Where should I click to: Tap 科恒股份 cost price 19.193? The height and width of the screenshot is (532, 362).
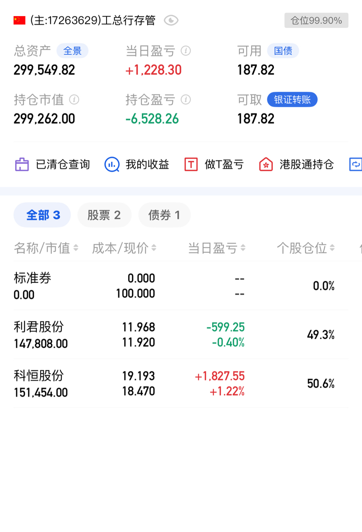click(139, 376)
